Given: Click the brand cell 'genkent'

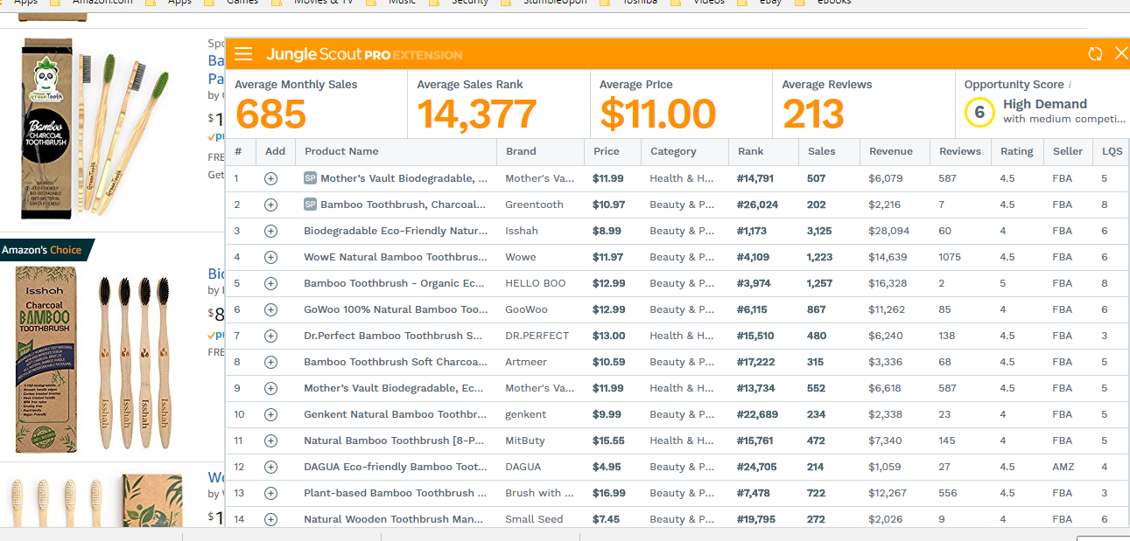Looking at the screenshot, I should tap(525, 414).
